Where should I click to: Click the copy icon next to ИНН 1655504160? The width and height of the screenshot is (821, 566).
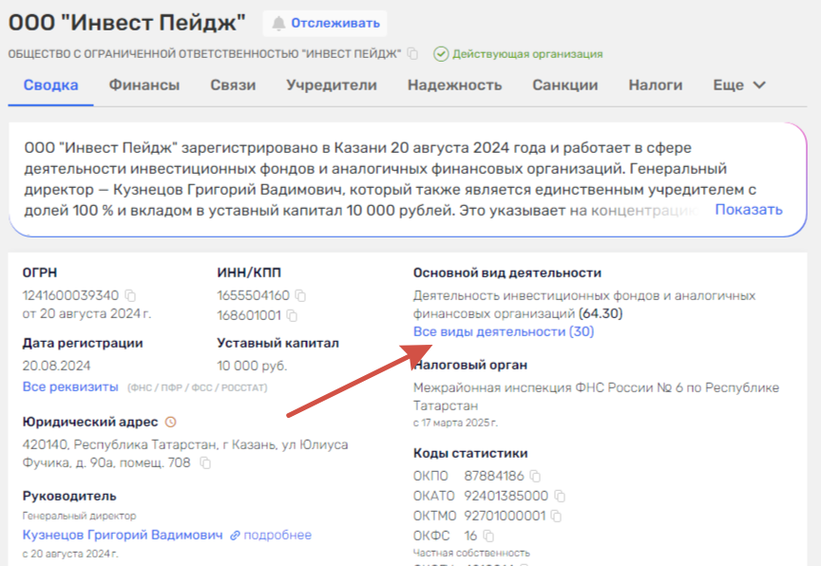click(x=301, y=295)
